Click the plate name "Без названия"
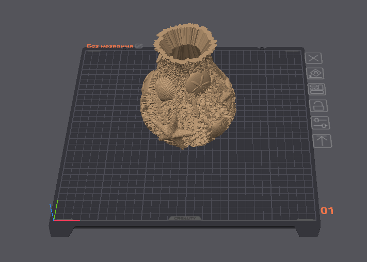The height and width of the screenshot is (262, 367). tap(110, 46)
